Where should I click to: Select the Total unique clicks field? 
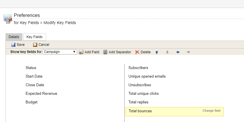point(144,94)
